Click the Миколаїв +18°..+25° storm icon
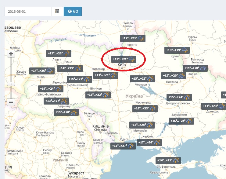The width and height of the screenshot is (226, 179). 150,125
